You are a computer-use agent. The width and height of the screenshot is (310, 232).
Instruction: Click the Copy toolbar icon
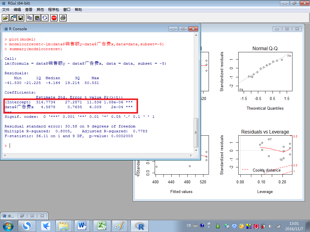(29, 18)
